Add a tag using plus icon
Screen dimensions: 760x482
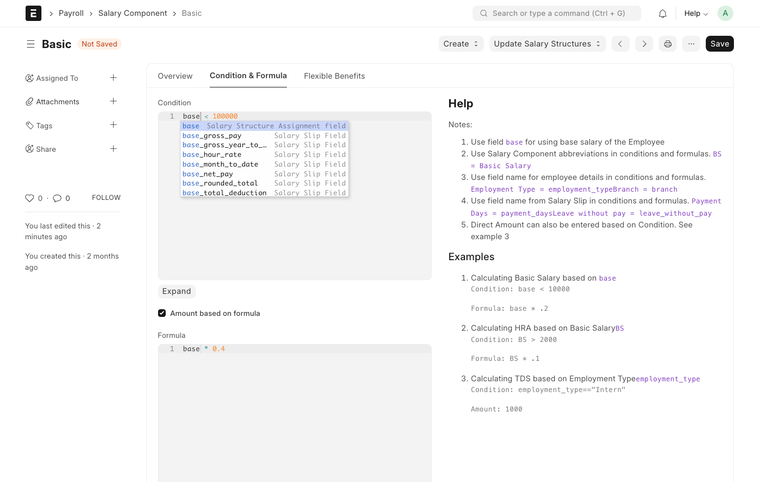[x=114, y=125]
